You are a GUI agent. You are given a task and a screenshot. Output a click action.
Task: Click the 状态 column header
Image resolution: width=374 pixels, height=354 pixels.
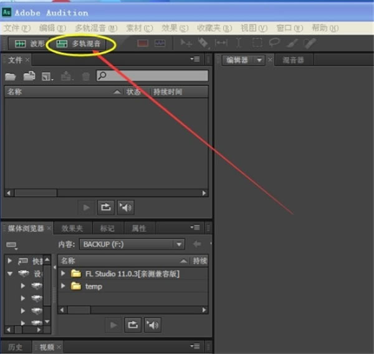pyautogui.click(x=136, y=92)
